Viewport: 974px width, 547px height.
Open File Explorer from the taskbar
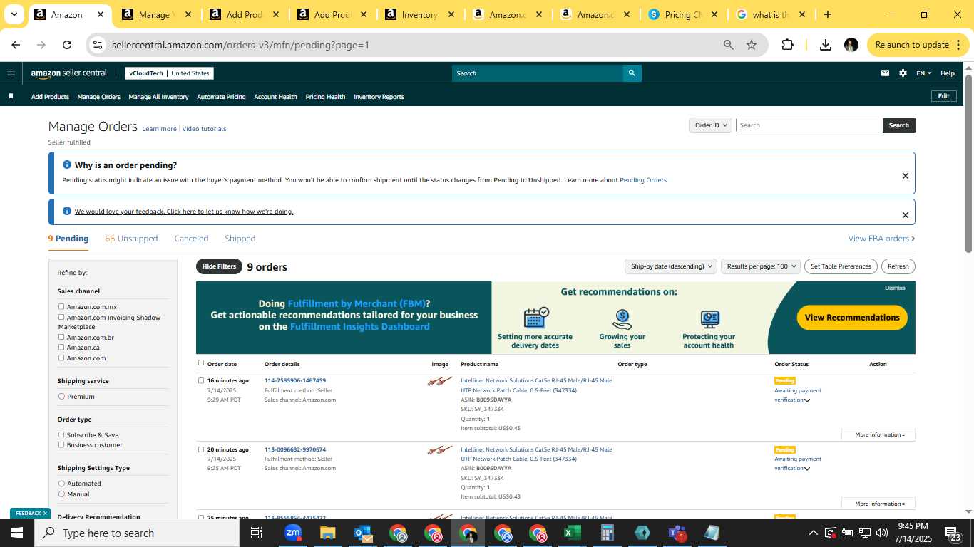click(327, 533)
